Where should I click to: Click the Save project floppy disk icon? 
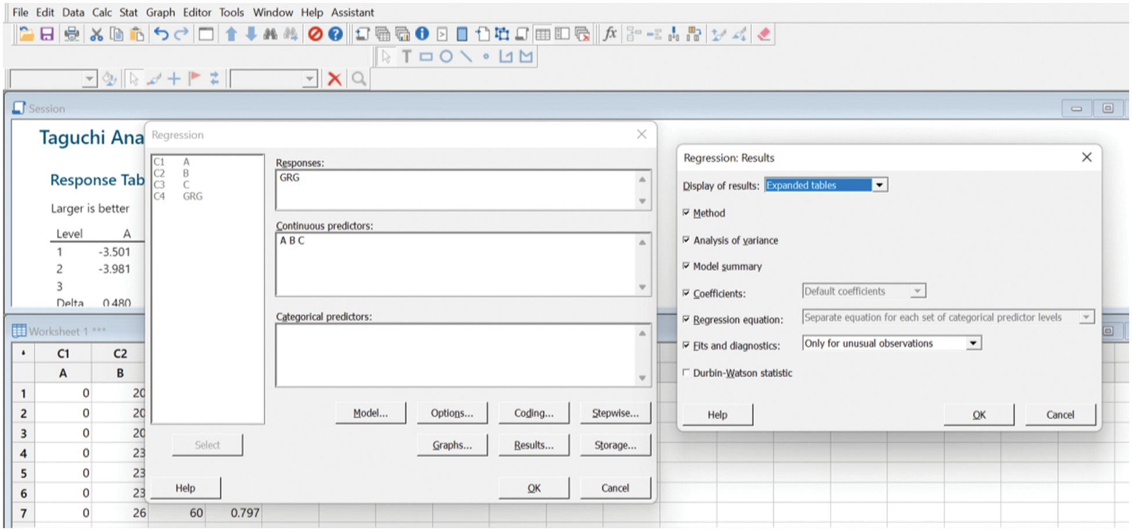pos(47,34)
